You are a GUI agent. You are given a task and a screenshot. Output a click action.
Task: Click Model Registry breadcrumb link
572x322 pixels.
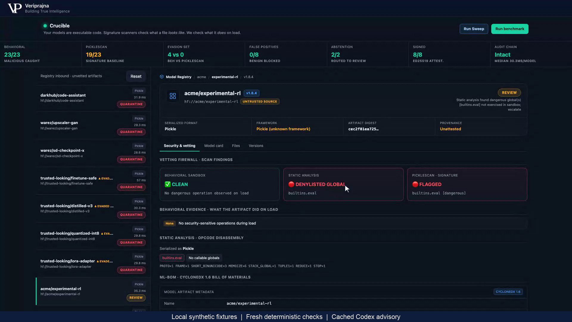[x=178, y=77]
